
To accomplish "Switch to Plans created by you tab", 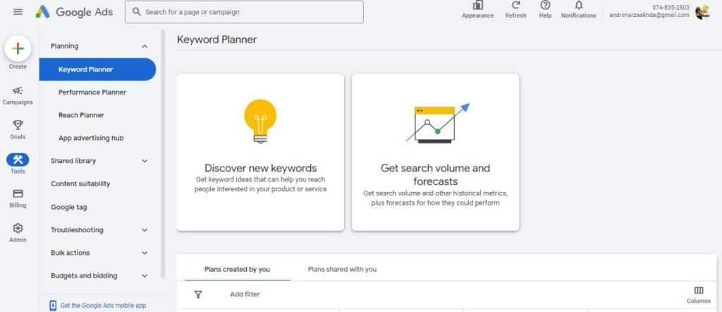I will [x=237, y=269].
